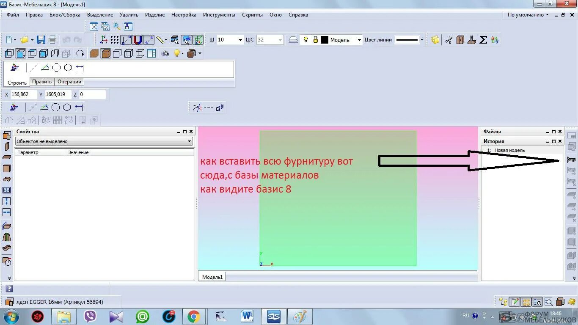Open the line style dropdown

point(422,40)
